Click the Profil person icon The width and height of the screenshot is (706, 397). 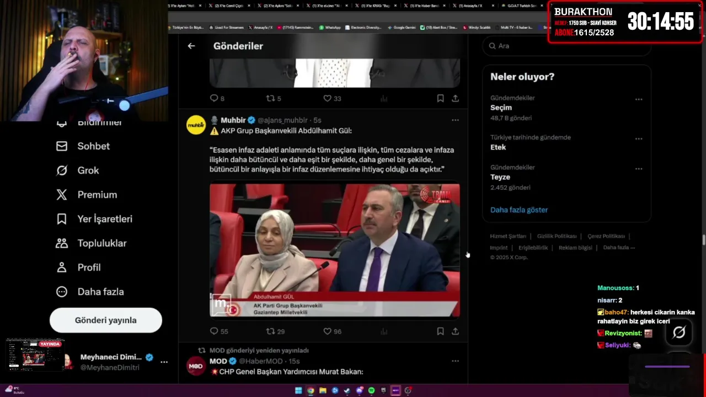[x=62, y=267]
